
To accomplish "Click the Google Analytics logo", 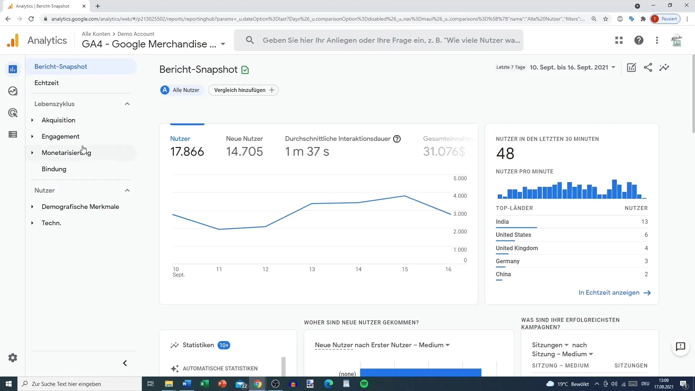I will tap(13, 40).
